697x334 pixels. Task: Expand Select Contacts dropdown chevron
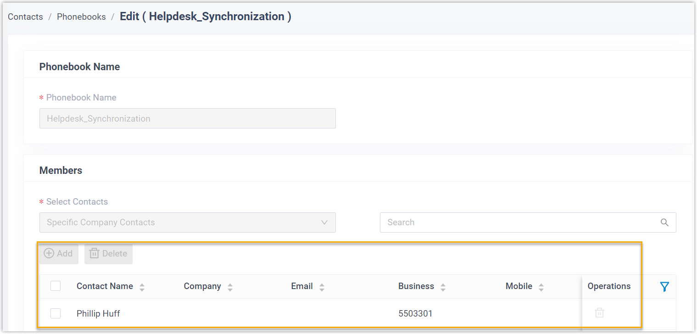click(324, 223)
